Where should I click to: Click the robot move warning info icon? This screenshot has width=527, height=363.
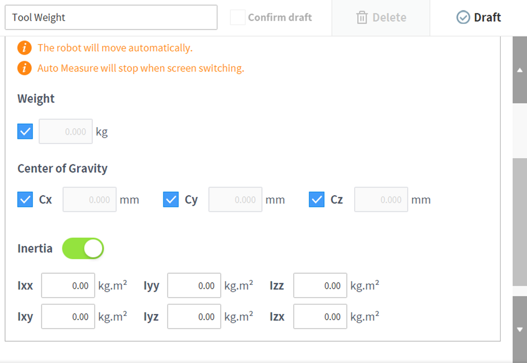point(25,48)
